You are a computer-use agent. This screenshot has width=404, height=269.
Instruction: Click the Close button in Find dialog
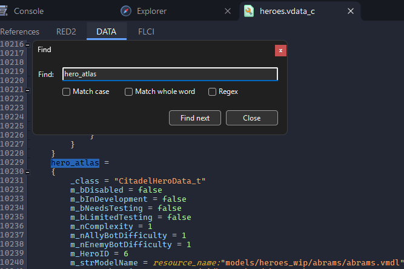[252, 118]
